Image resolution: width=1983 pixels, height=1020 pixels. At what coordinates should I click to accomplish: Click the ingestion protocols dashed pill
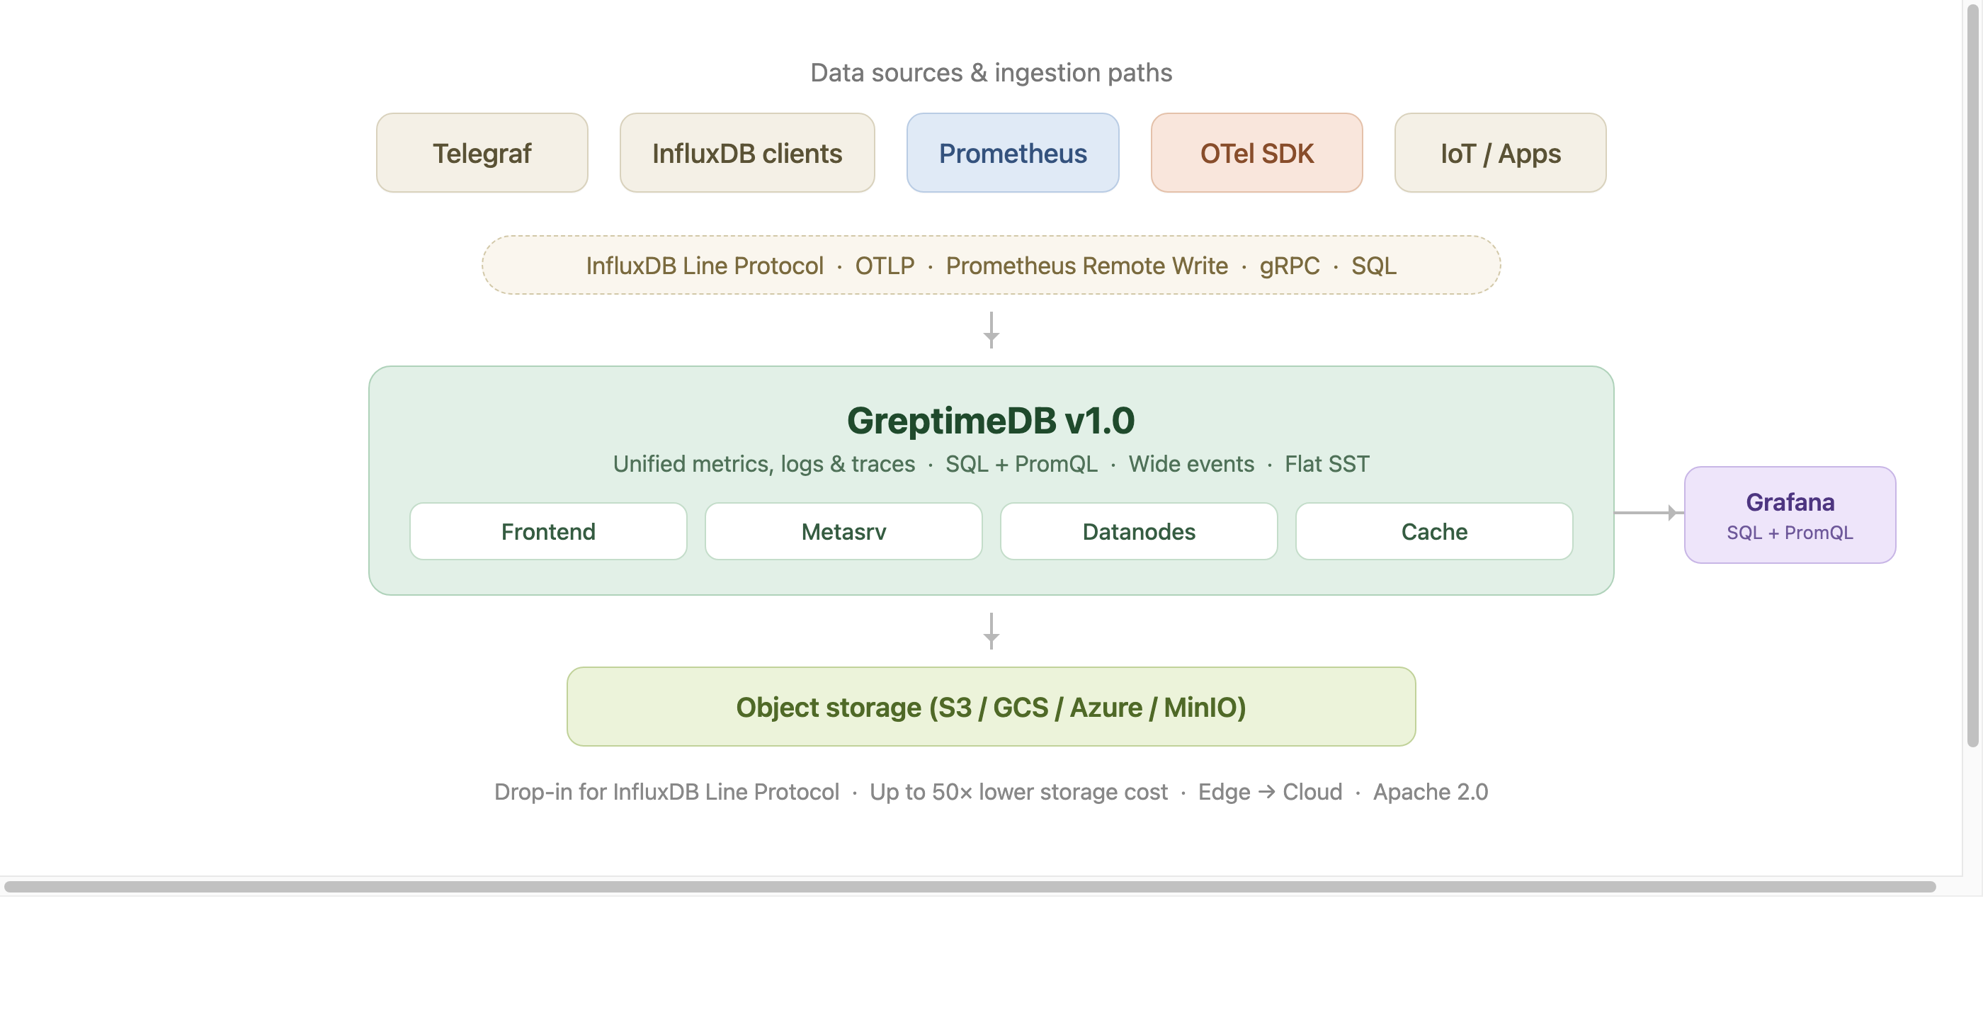991,265
